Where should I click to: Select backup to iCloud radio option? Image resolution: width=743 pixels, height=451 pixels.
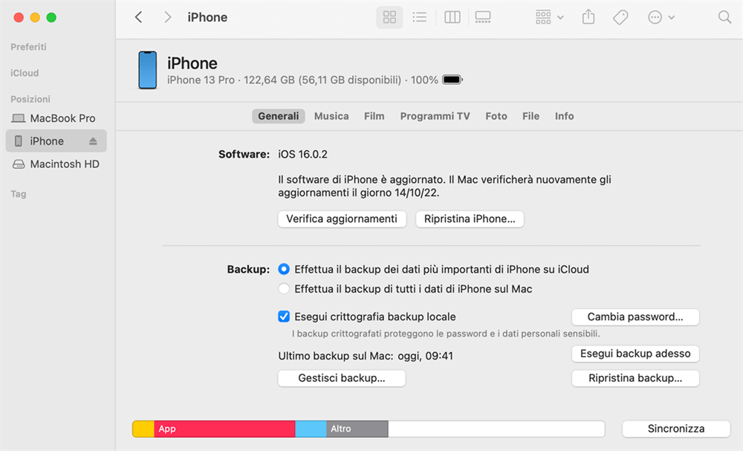point(284,269)
